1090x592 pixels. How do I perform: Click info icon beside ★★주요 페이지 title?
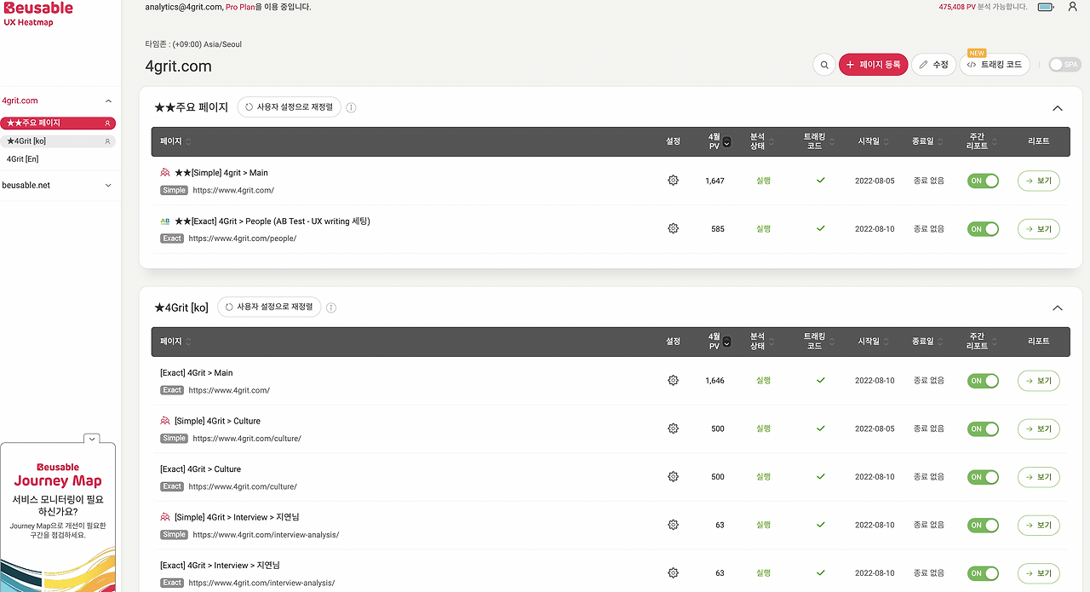coord(351,108)
